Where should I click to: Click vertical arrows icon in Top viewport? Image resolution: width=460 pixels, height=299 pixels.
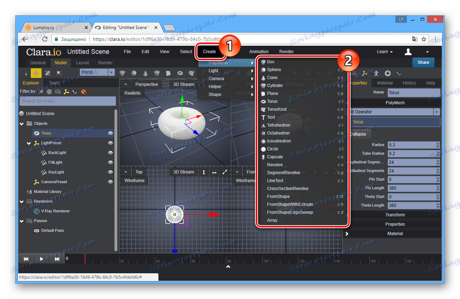pyautogui.click(x=204, y=172)
